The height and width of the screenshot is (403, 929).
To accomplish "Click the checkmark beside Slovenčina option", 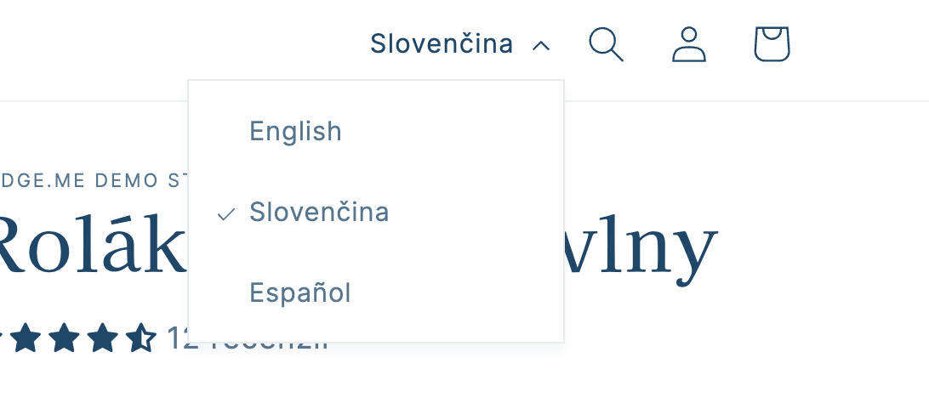I will pyautogui.click(x=225, y=213).
